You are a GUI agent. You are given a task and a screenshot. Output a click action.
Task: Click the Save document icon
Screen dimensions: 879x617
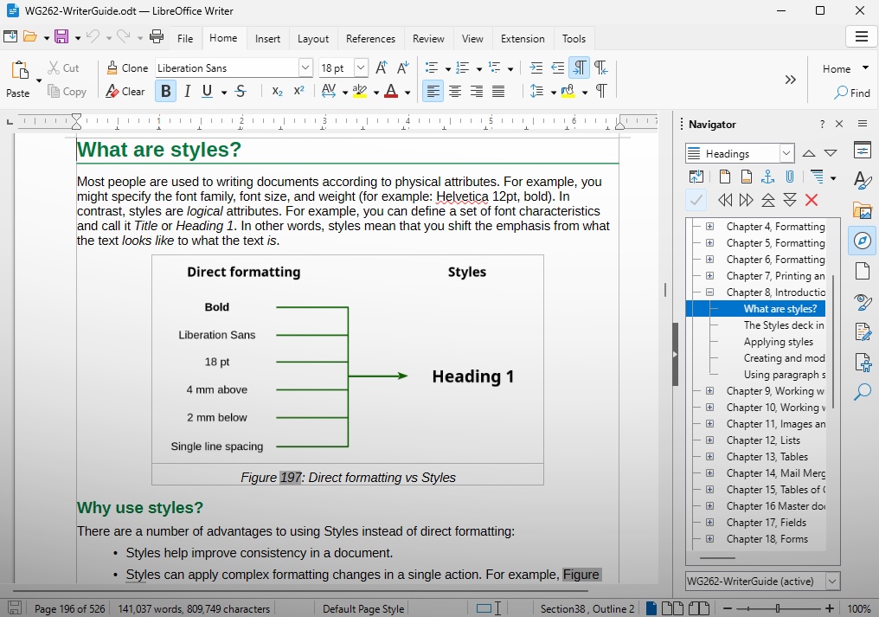pyautogui.click(x=61, y=37)
